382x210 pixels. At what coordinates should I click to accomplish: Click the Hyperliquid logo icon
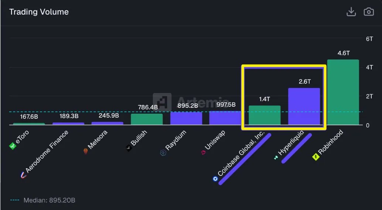point(276,158)
